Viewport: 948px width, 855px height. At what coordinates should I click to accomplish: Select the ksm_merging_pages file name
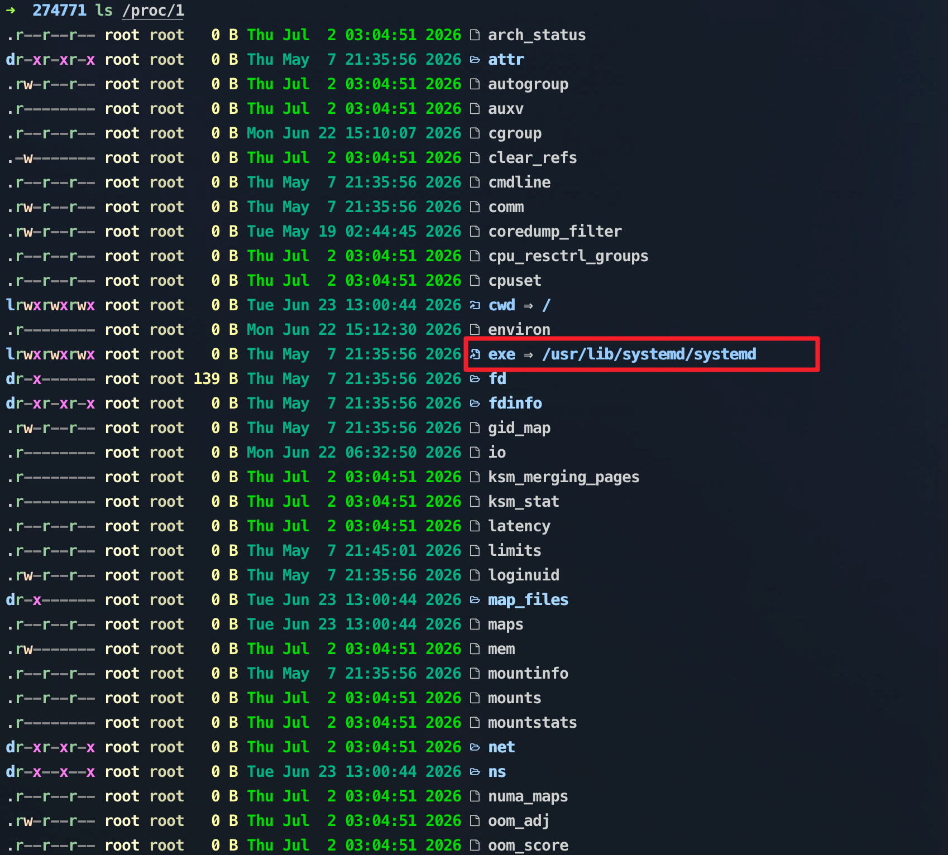pos(564,477)
